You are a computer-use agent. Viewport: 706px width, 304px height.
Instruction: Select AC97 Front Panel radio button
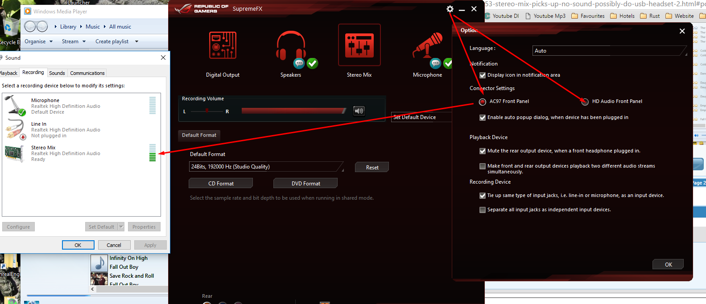[482, 102]
